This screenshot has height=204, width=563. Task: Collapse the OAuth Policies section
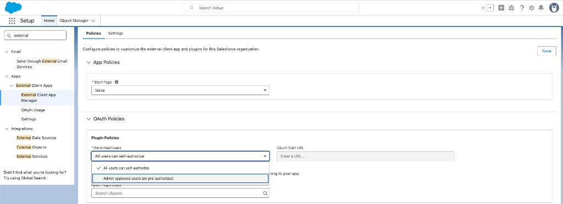click(x=89, y=119)
